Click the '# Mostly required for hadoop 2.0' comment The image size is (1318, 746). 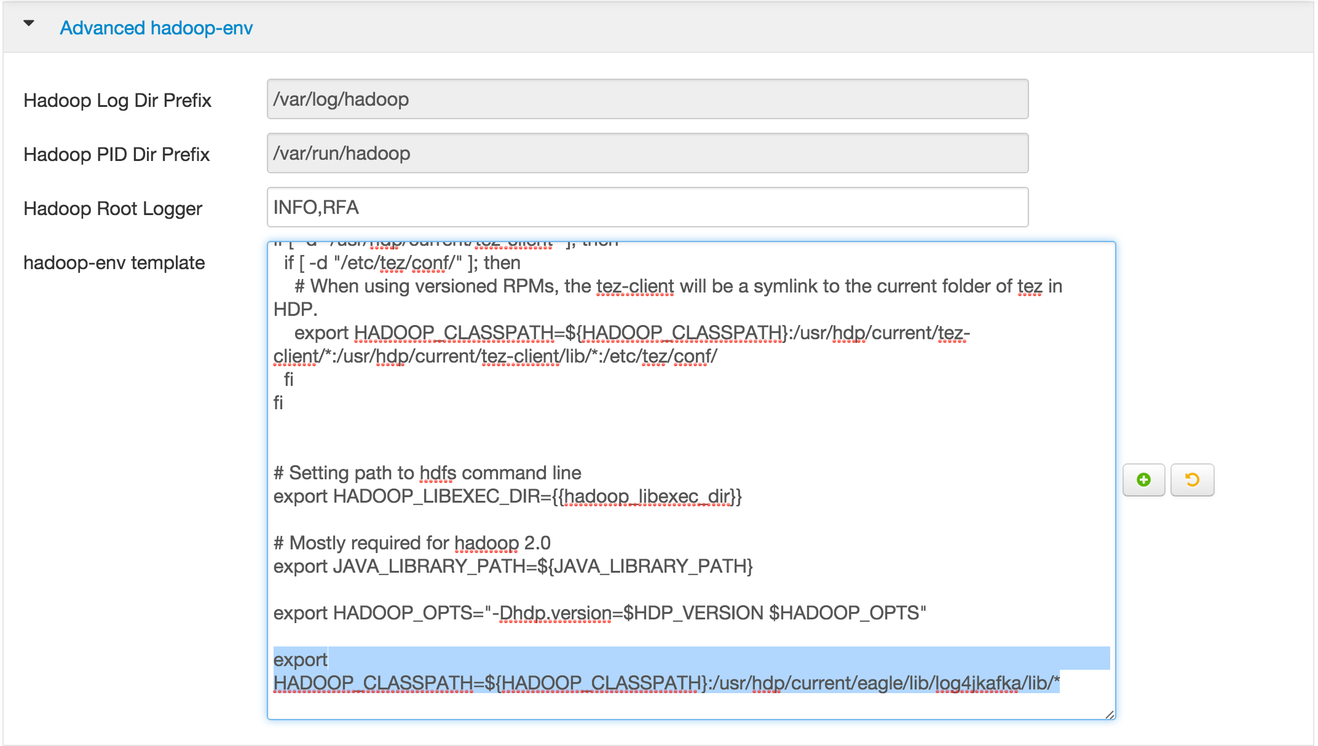tap(412, 543)
